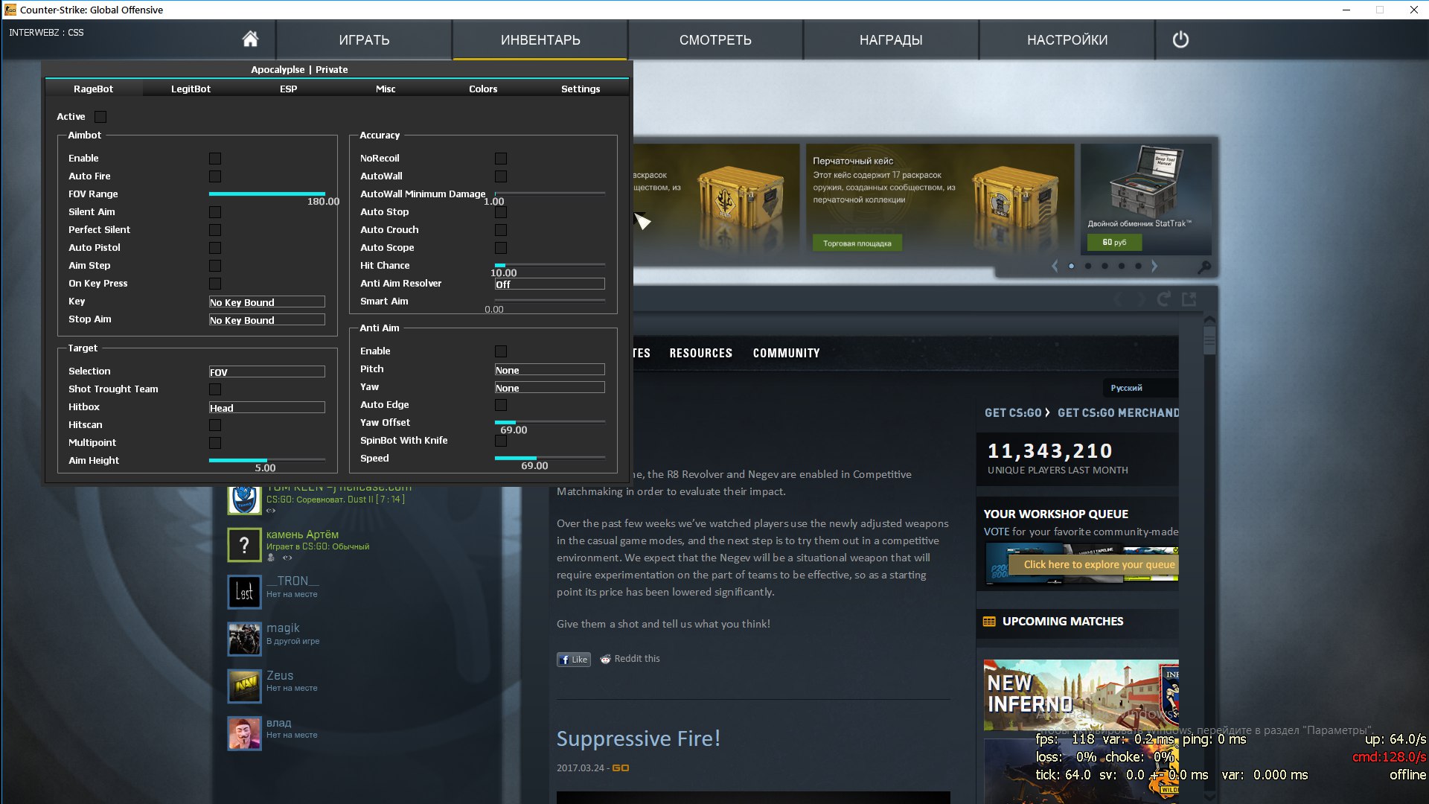Open the target Selection FOV dropdown
Viewport: 1429px width, 804px height.
(x=266, y=371)
